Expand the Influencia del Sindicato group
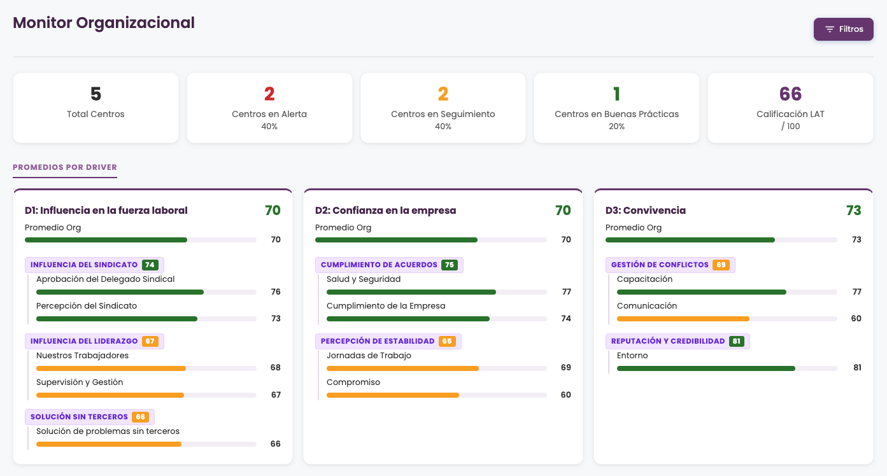887x476 pixels. coord(94,265)
